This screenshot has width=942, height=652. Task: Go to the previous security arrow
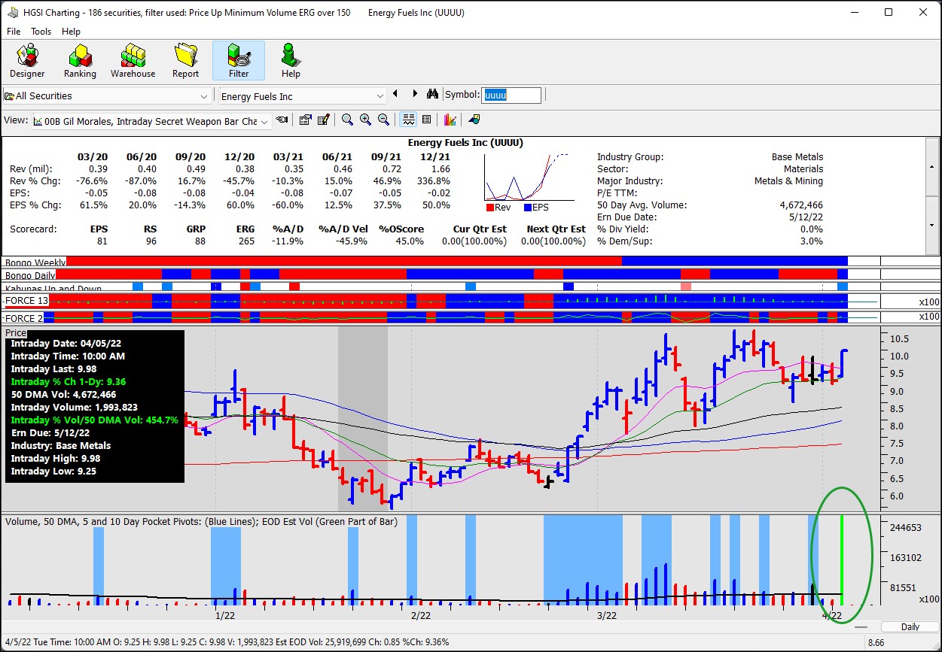395,94
